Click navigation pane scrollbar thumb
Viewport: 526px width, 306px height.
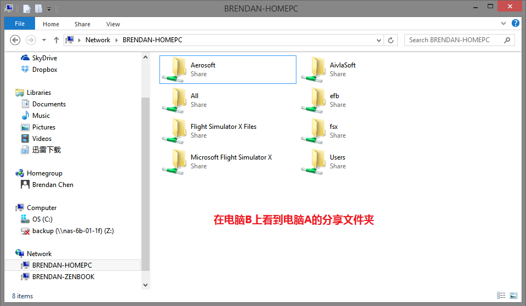pyautogui.click(x=145, y=184)
